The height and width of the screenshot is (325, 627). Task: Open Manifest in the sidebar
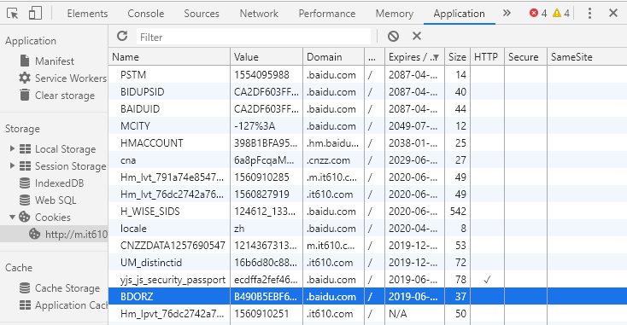pyautogui.click(x=55, y=61)
